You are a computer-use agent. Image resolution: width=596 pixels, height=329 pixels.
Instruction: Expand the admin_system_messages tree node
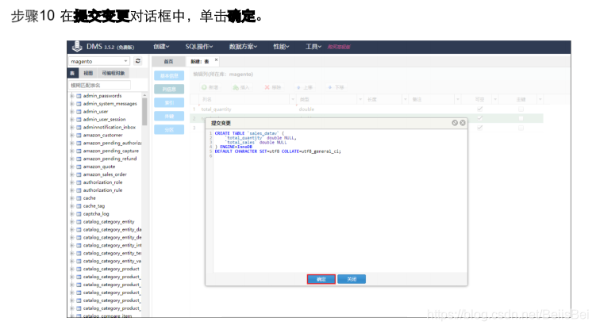coord(72,104)
